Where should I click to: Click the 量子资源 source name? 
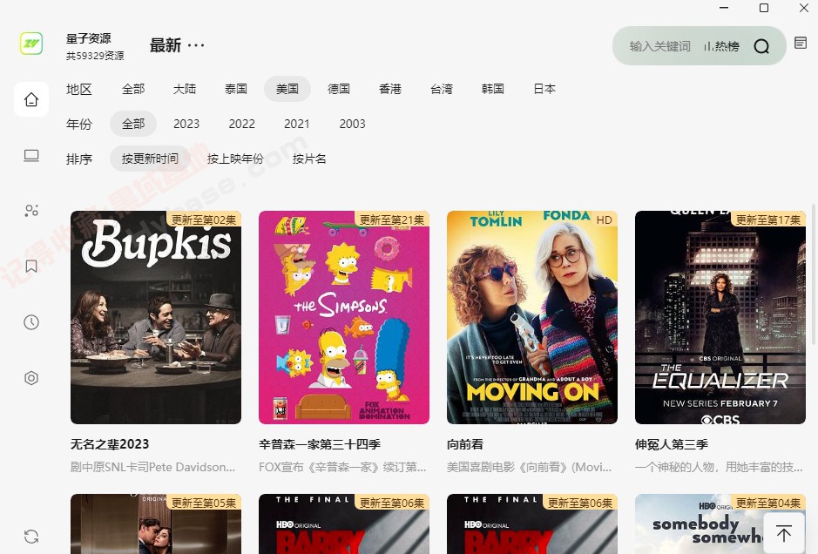pyautogui.click(x=89, y=38)
